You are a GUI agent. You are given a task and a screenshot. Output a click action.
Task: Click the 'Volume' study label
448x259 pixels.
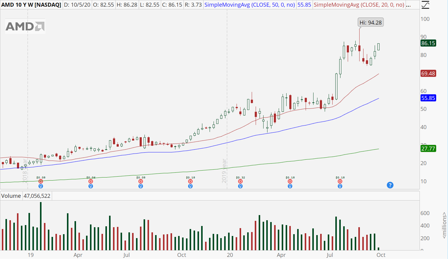click(11, 196)
